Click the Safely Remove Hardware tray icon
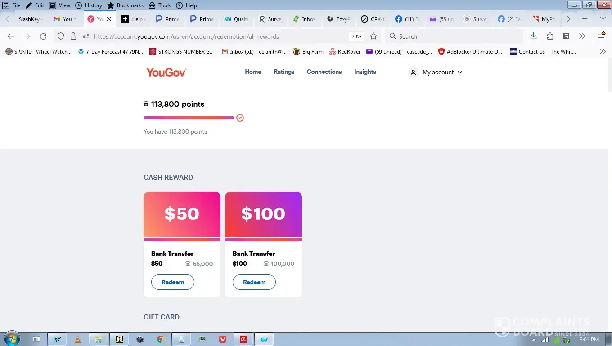 [x=567, y=340]
